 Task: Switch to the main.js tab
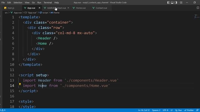click(x=11, y=8)
